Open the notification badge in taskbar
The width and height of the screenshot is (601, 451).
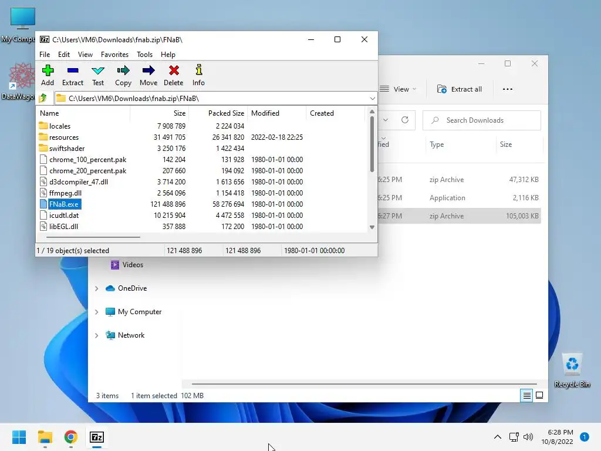(x=585, y=437)
